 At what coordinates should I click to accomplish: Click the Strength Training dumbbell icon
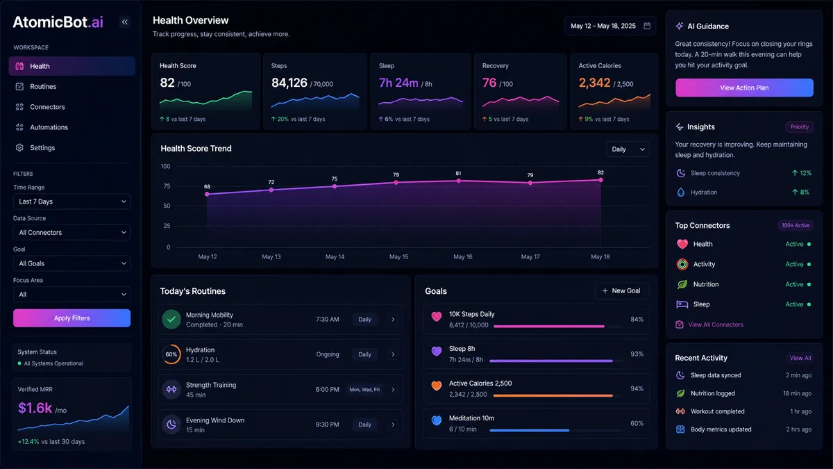point(171,389)
